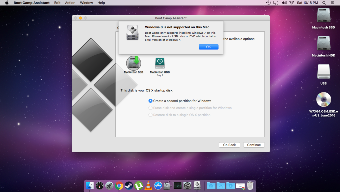The image size is (340, 192).
Task: Click the Boot Camp Assistant window title
Action: [171, 18]
